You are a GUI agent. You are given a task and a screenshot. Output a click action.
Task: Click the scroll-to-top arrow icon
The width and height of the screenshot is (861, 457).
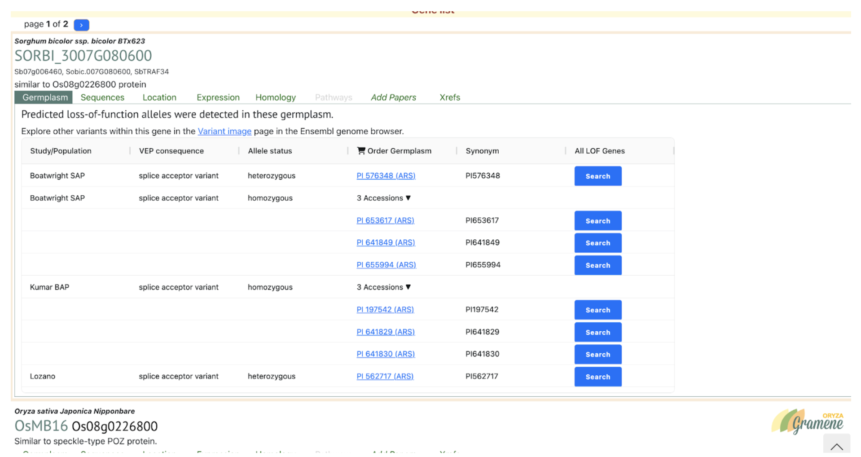pos(836,446)
